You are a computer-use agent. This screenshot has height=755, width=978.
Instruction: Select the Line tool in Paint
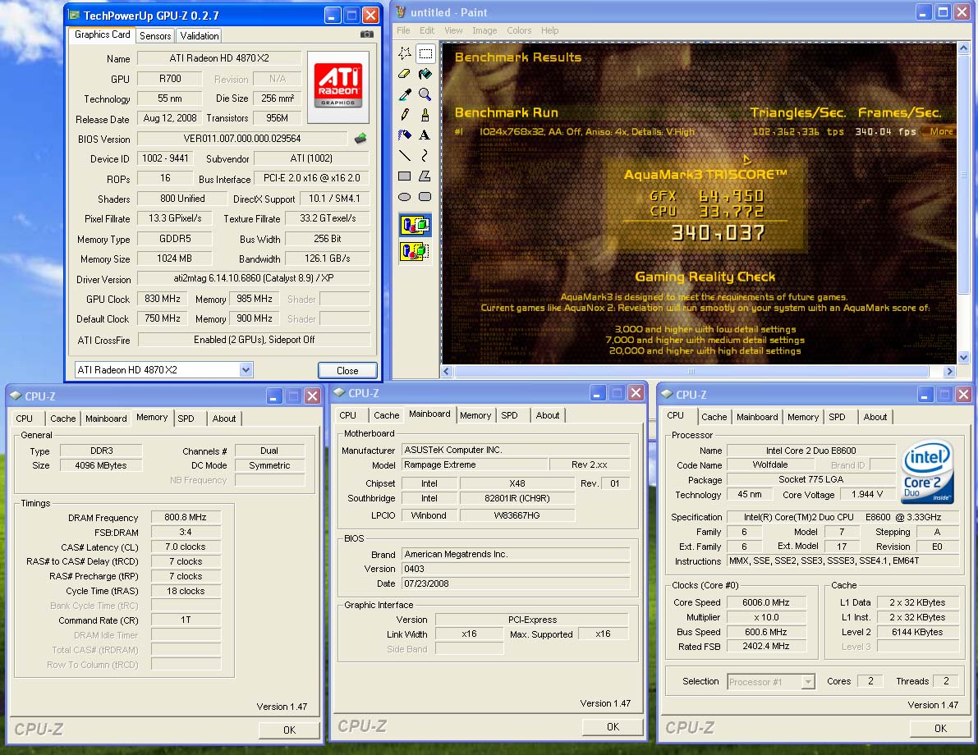404,155
